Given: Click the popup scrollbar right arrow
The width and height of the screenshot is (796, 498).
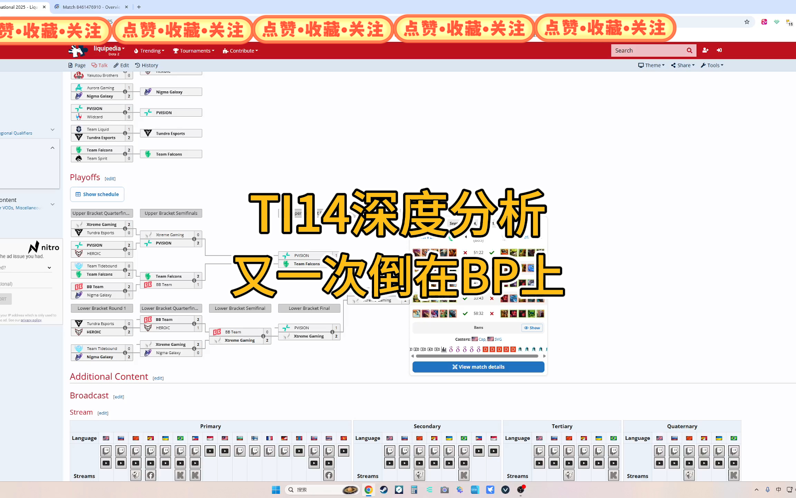Looking at the screenshot, I should pos(544,356).
